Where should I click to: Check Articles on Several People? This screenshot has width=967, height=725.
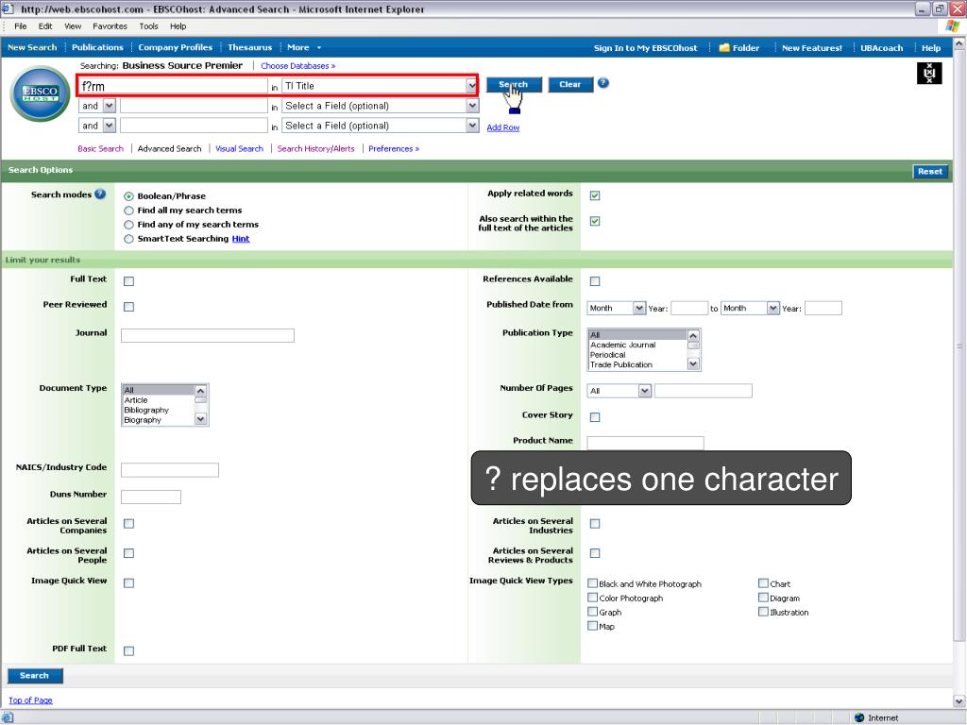click(128, 553)
